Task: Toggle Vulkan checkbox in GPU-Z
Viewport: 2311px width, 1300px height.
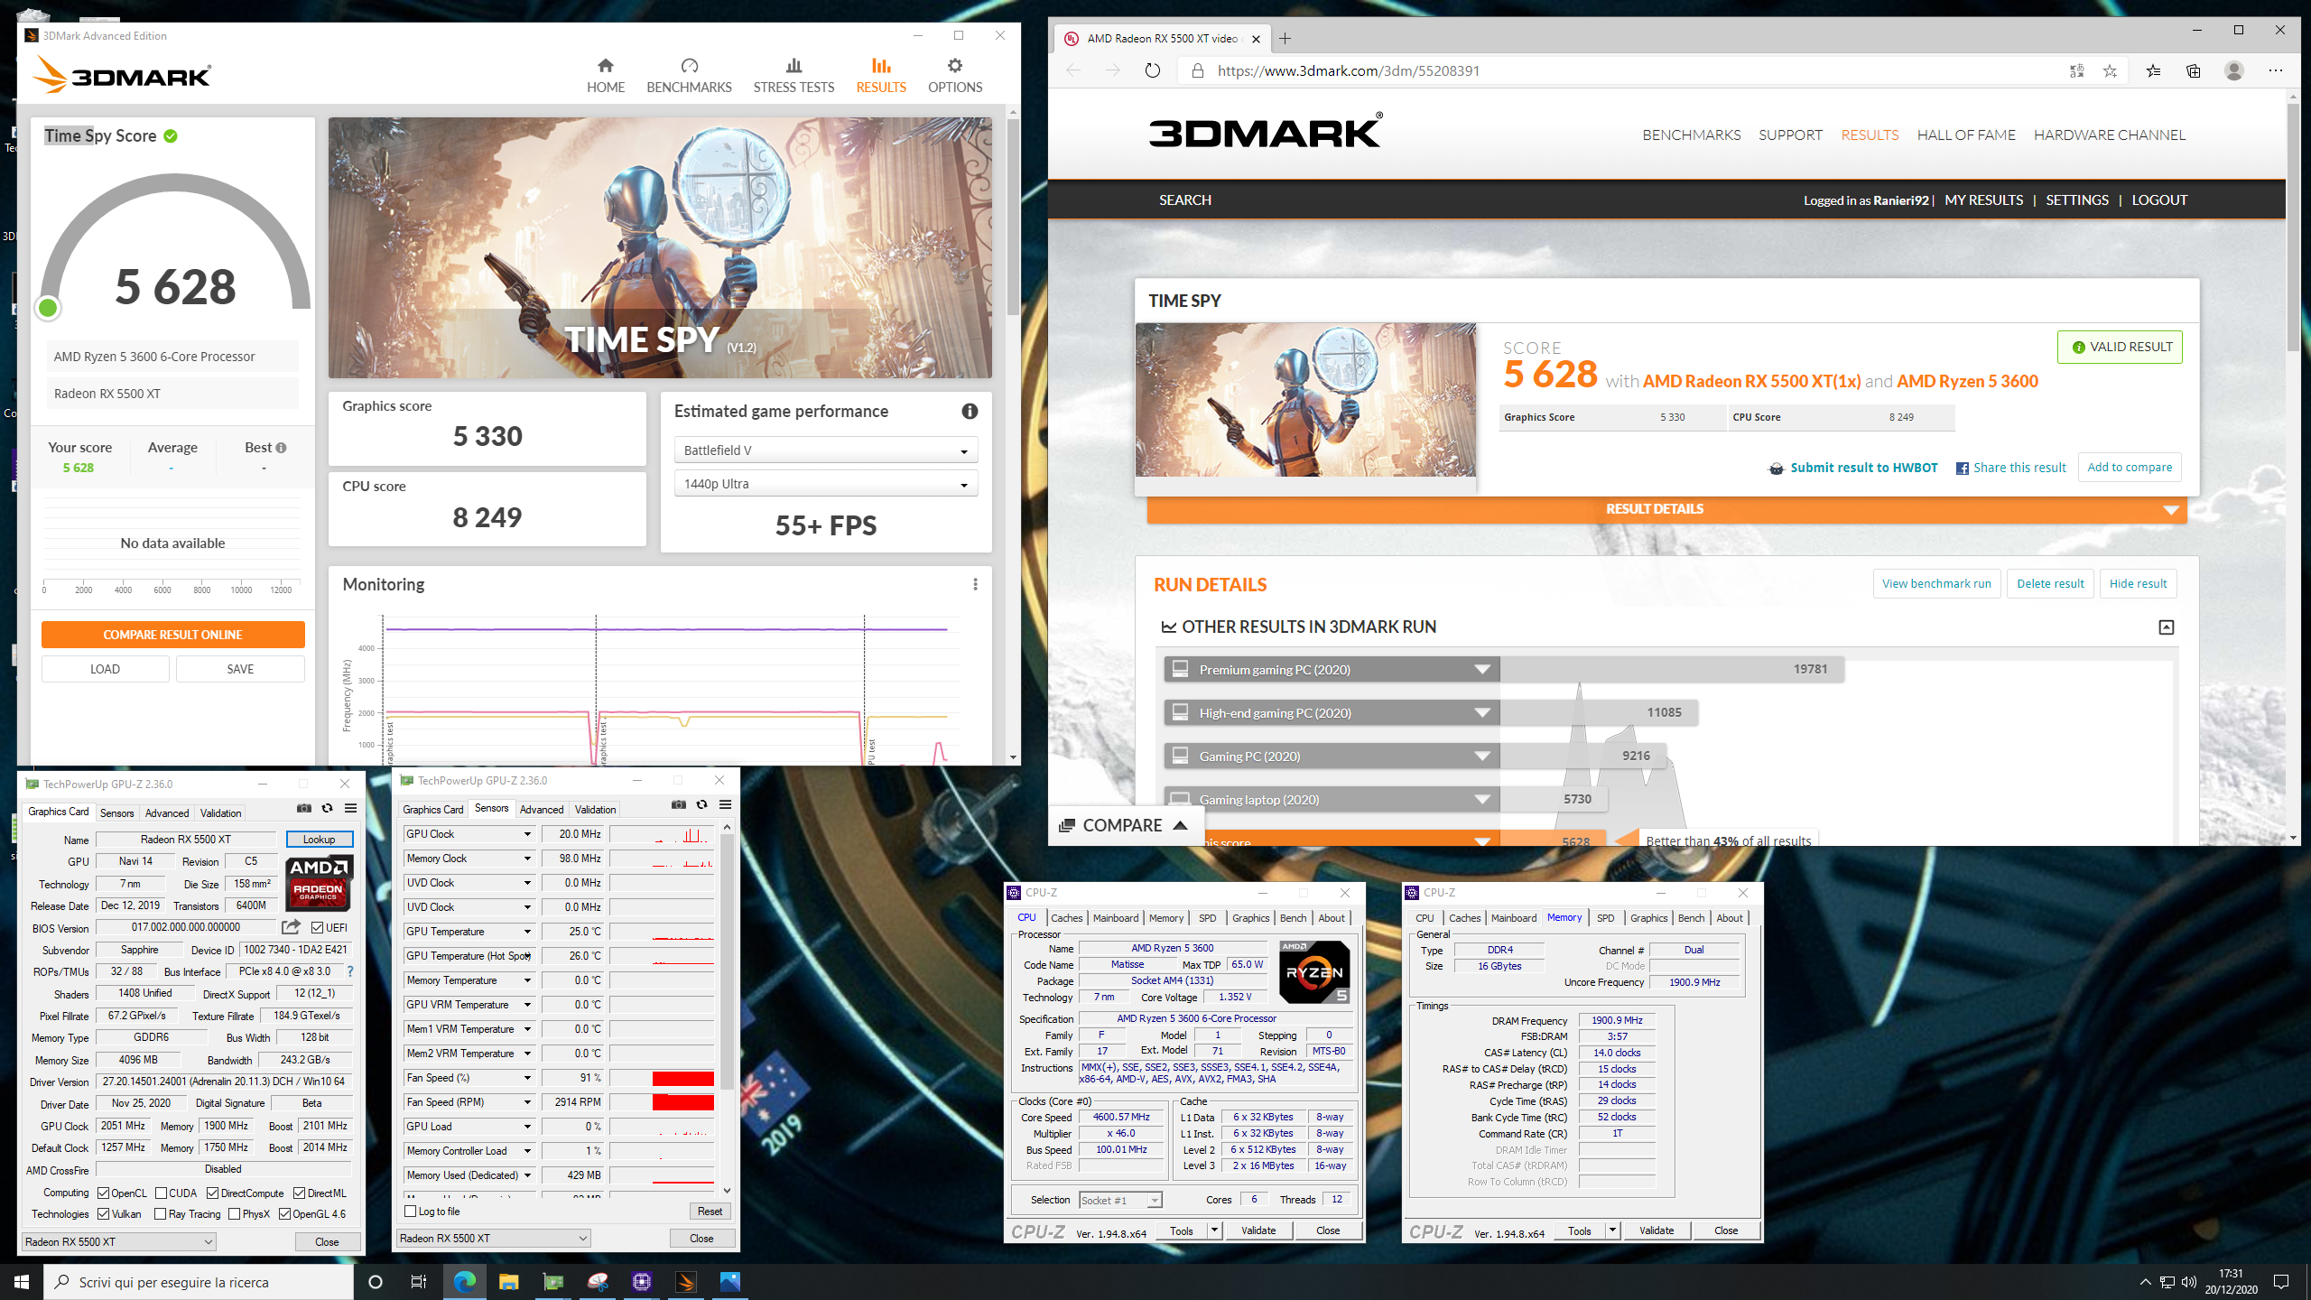Action: [x=104, y=1214]
